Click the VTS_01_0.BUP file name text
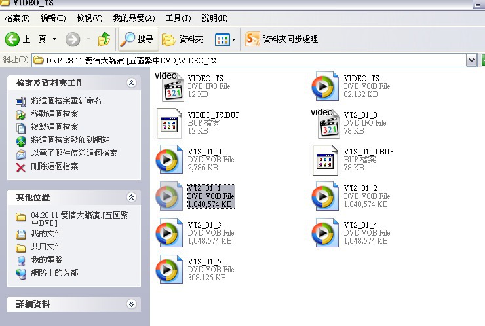485x326 pixels. pyautogui.click(x=369, y=151)
